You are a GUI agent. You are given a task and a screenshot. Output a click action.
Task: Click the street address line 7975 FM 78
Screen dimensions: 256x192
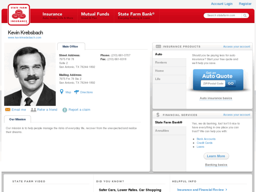(67, 59)
